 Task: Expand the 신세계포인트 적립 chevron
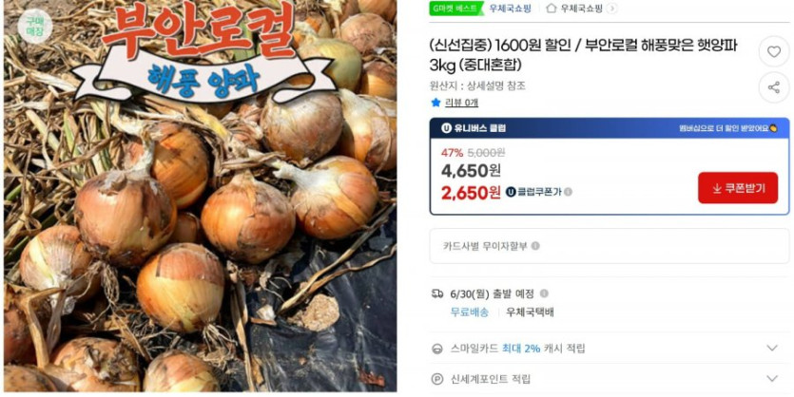772,379
